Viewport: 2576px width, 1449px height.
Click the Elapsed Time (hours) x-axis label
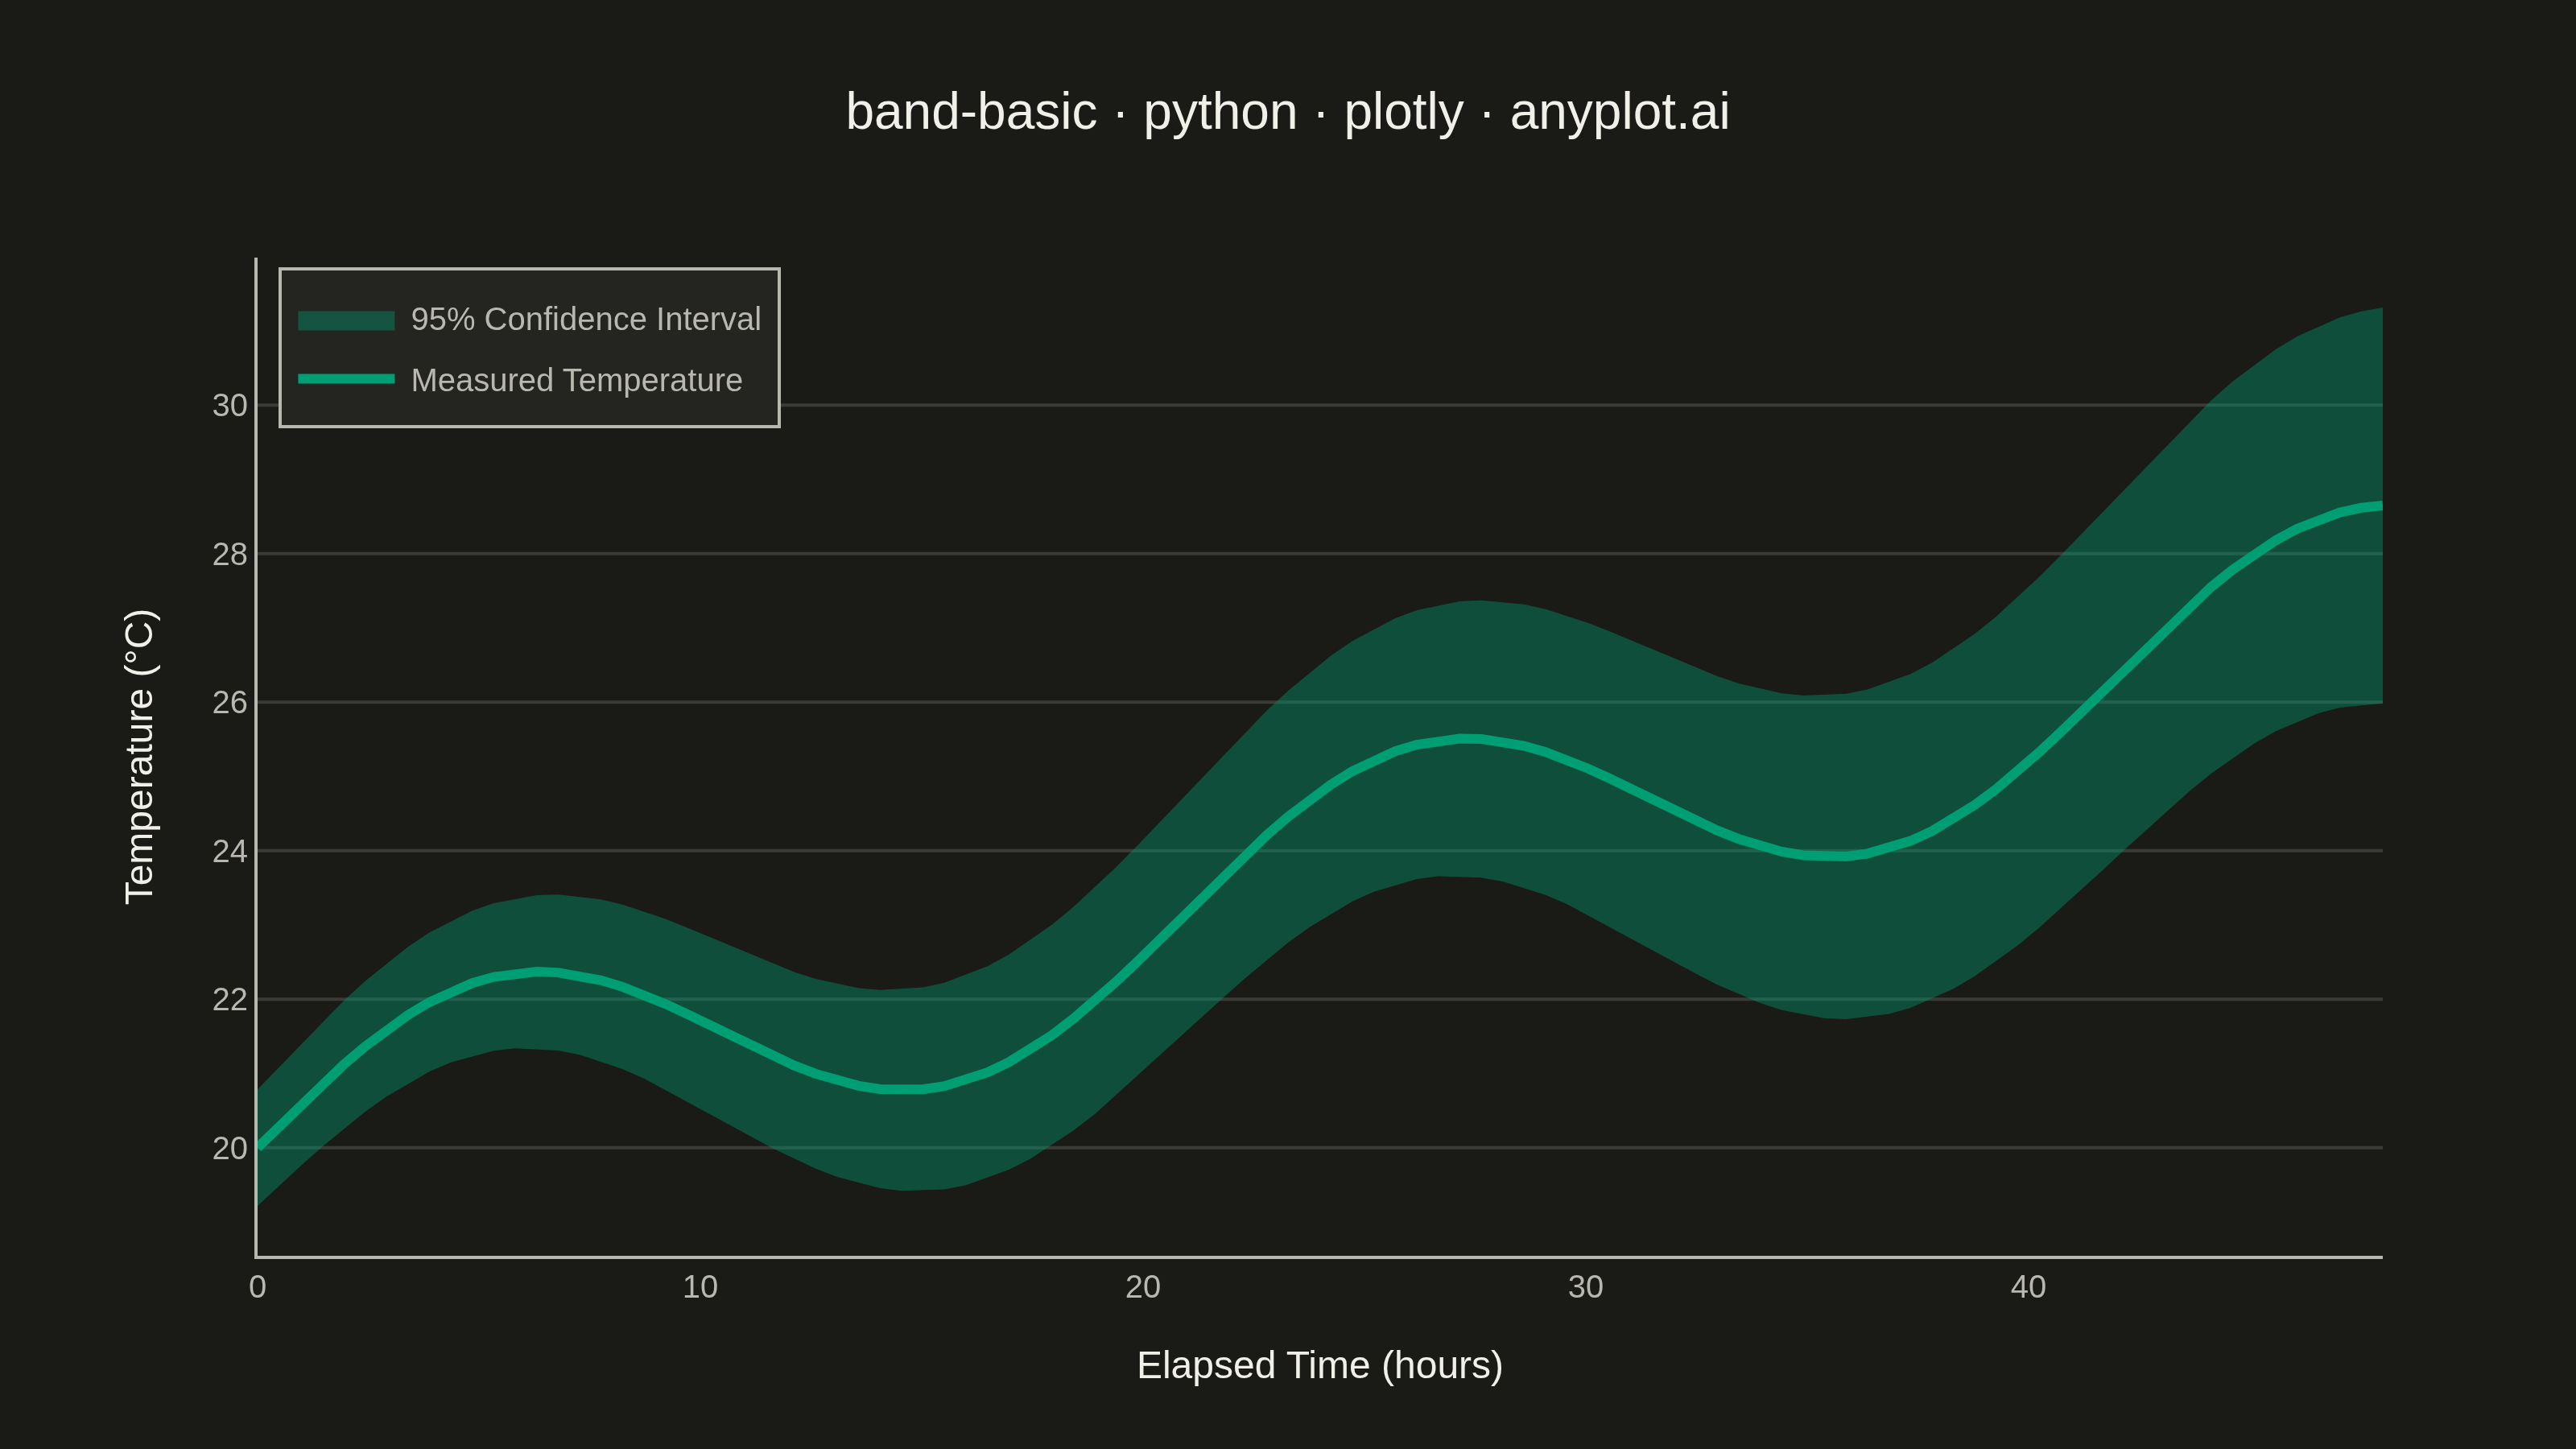[x=1319, y=1365]
